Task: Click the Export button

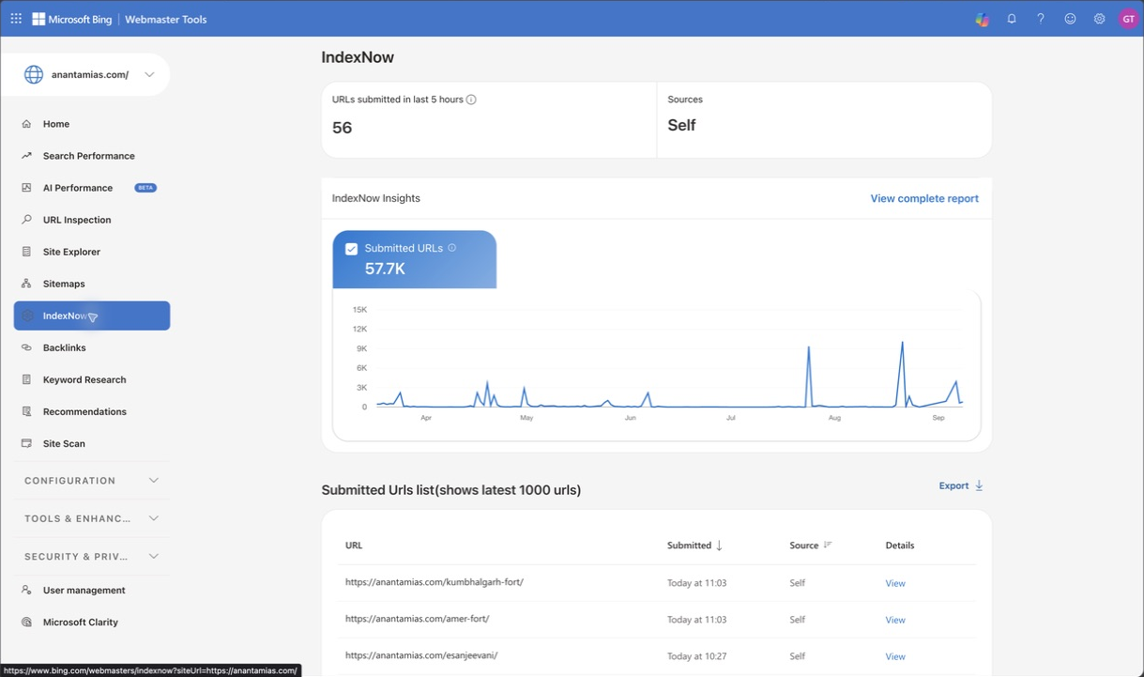Action: 961,485
